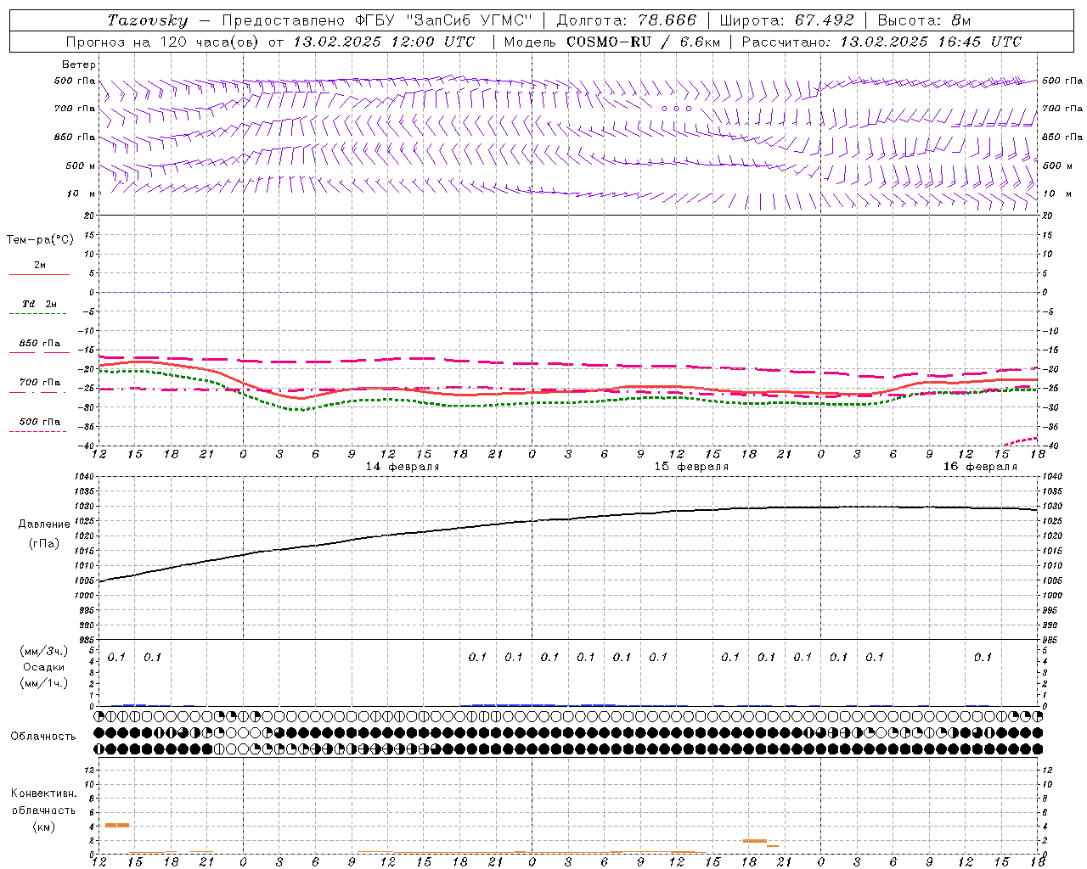The width and height of the screenshot is (1087, 869).
Task: Click the 850 гПа temperature legend entry
Action: point(39,346)
